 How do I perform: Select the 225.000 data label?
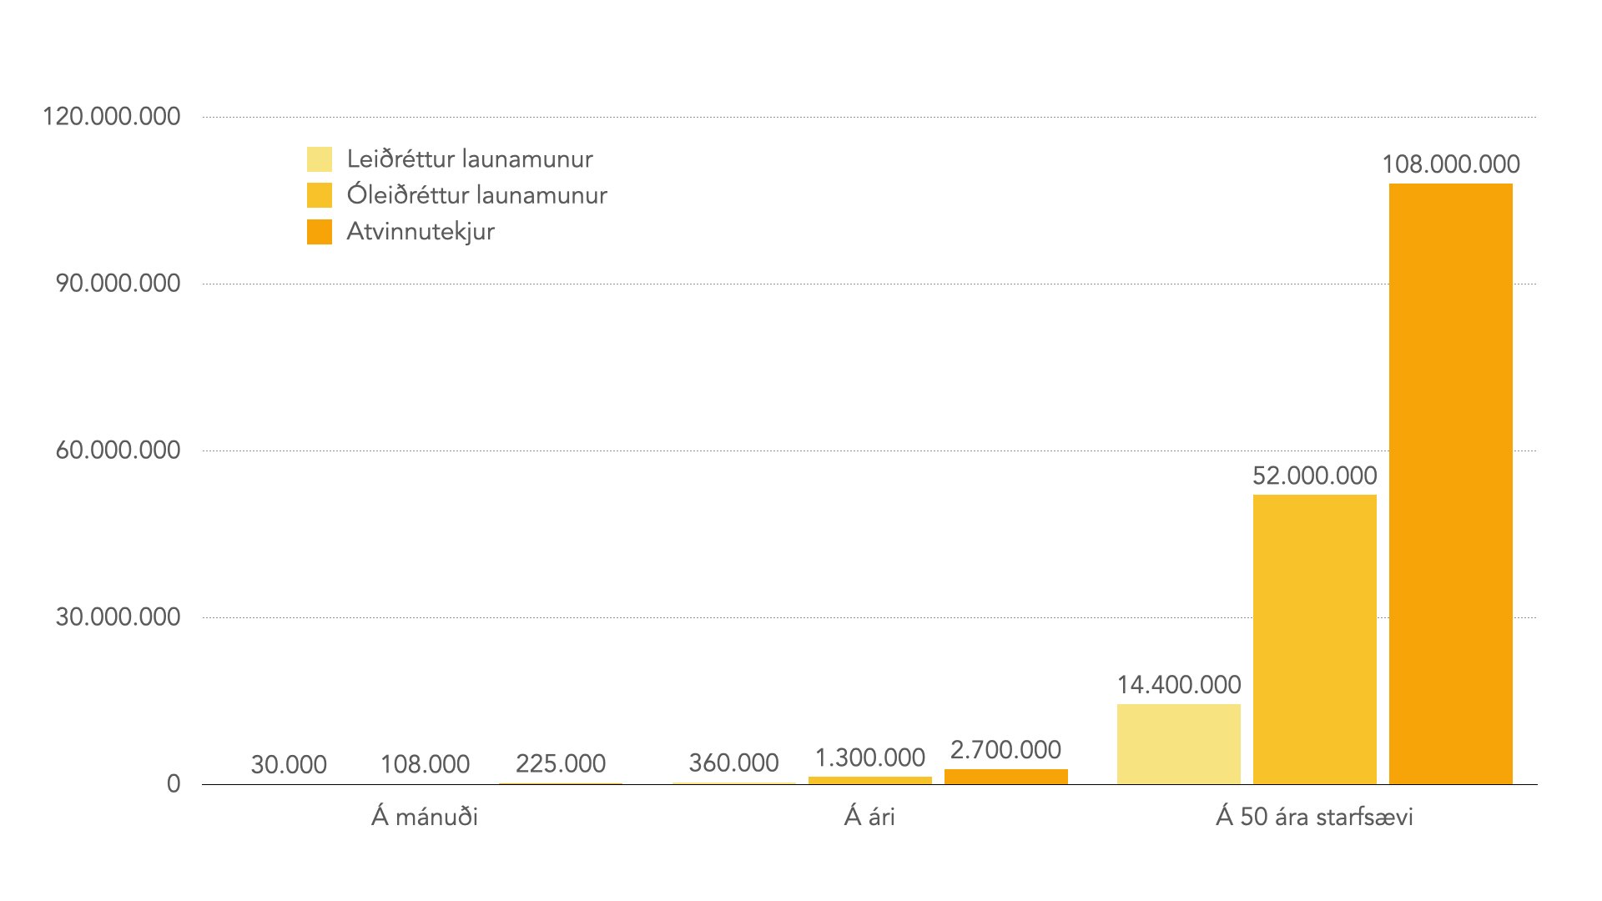click(x=560, y=763)
